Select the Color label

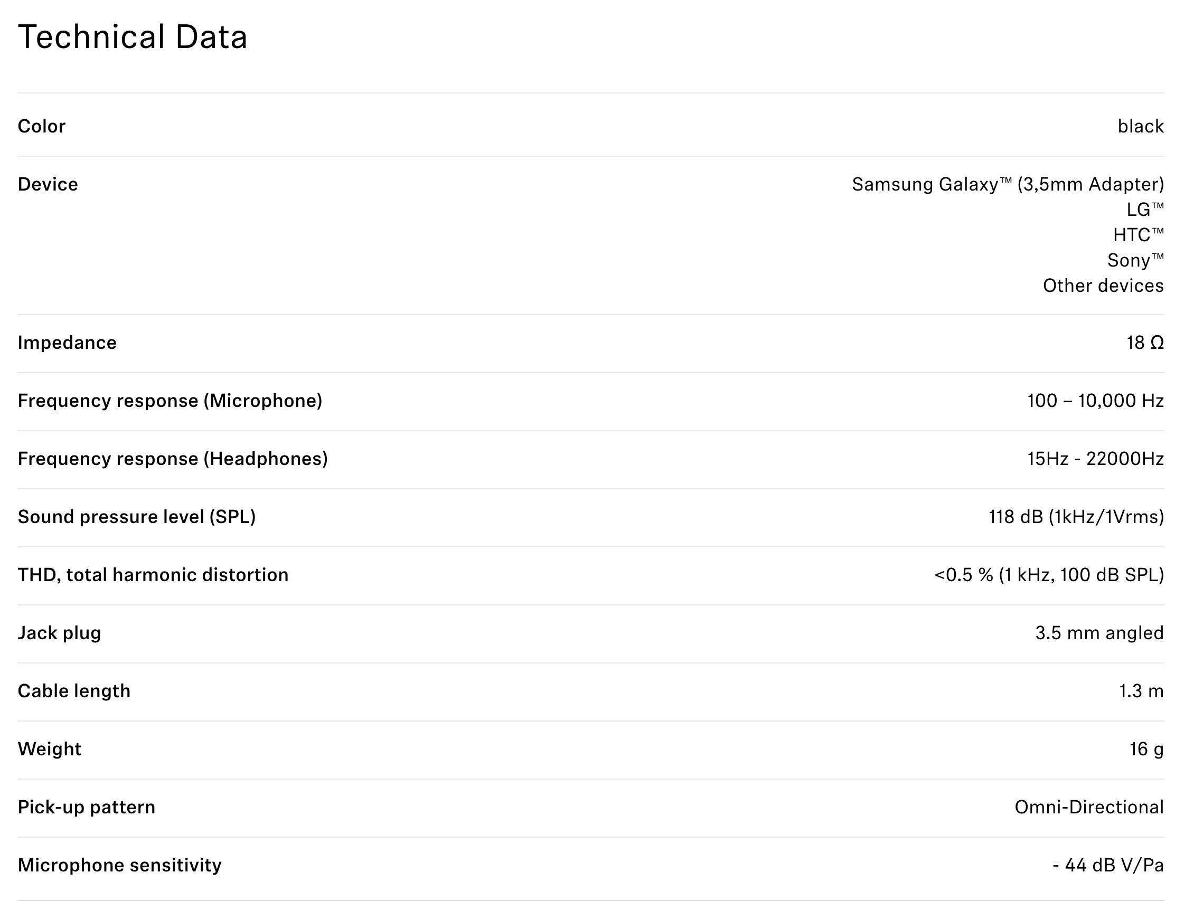(x=42, y=126)
